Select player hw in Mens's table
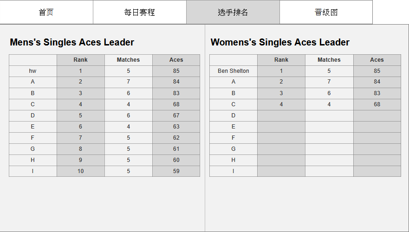This screenshot has width=409, height=232. [x=33, y=71]
